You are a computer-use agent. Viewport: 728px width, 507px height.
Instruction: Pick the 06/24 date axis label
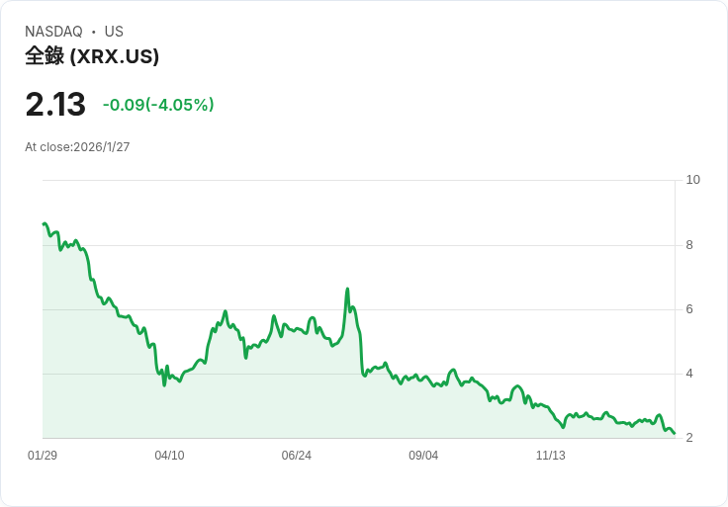pos(296,456)
